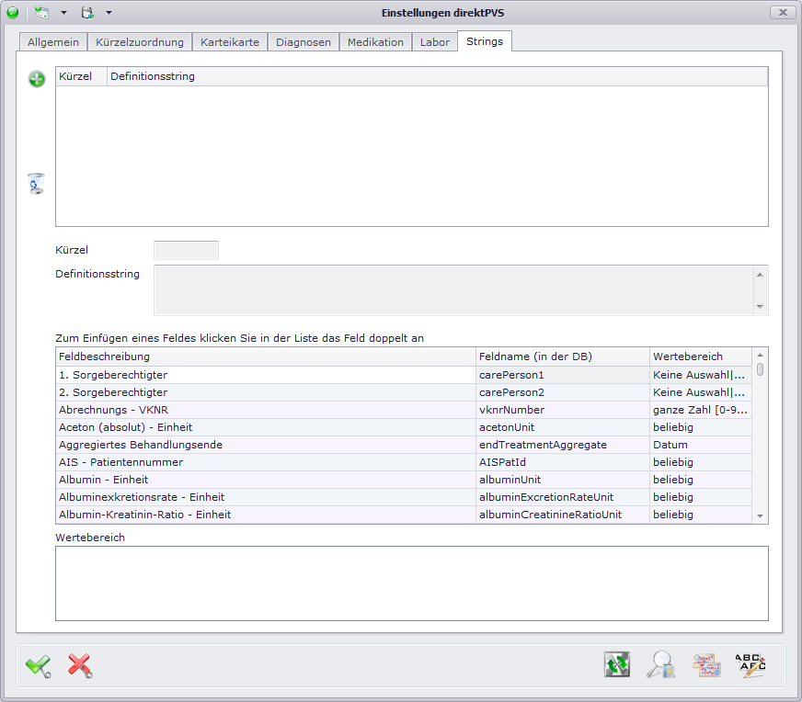Select row 'Aceton (absolut) - Einheit'
The width and height of the screenshot is (802, 702).
coord(404,427)
